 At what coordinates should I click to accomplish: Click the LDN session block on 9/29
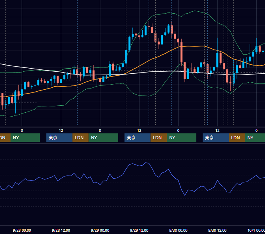[x=159, y=138]
